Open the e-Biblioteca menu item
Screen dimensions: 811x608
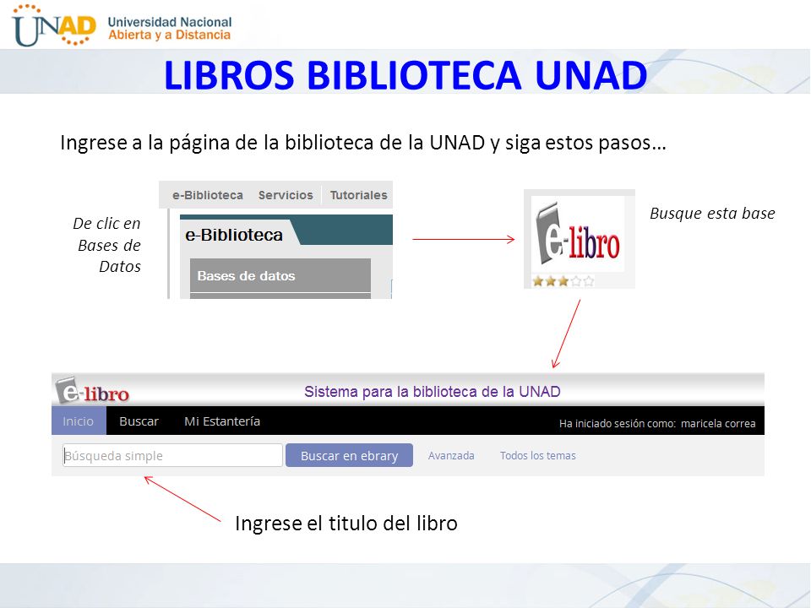[x=208, y=195]
